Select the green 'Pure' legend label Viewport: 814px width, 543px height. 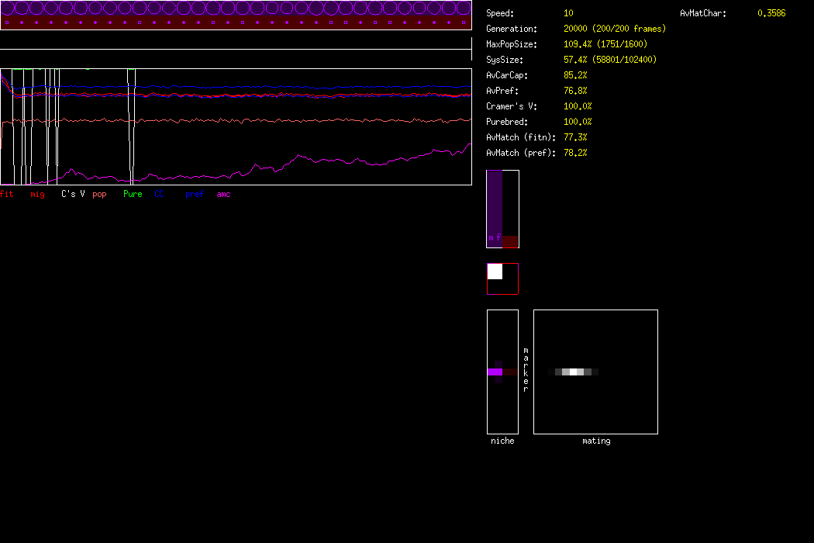click(133, 194)
